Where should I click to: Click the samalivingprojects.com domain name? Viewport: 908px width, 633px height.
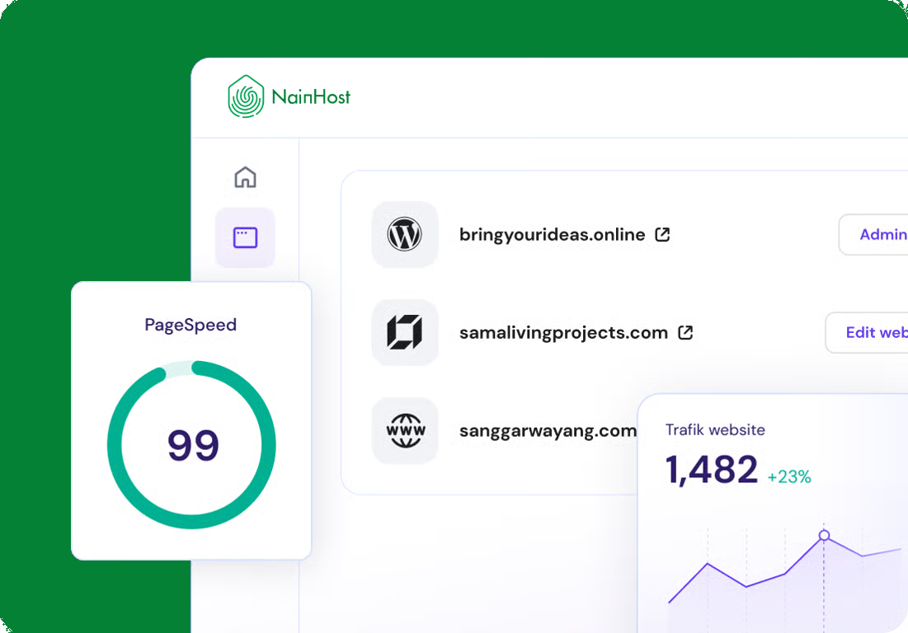coord(563,333)
